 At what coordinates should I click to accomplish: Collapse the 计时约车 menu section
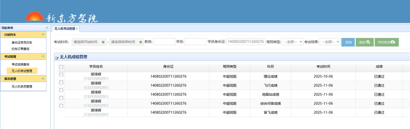(43, 35)
